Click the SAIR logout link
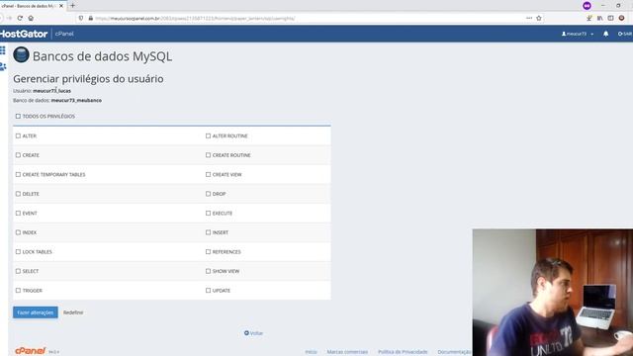 [625, 34]
